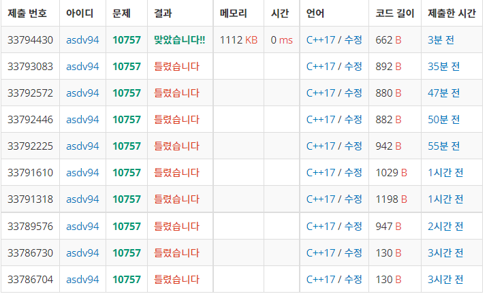Open asdv94 profile in submission 33793083 row

(x=82, y=67)
